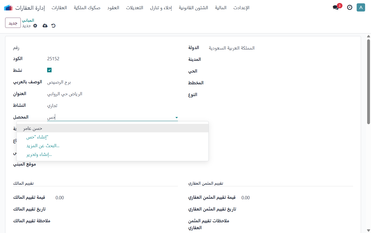
Task: Click the النوع field
Action: click(281, 95)
